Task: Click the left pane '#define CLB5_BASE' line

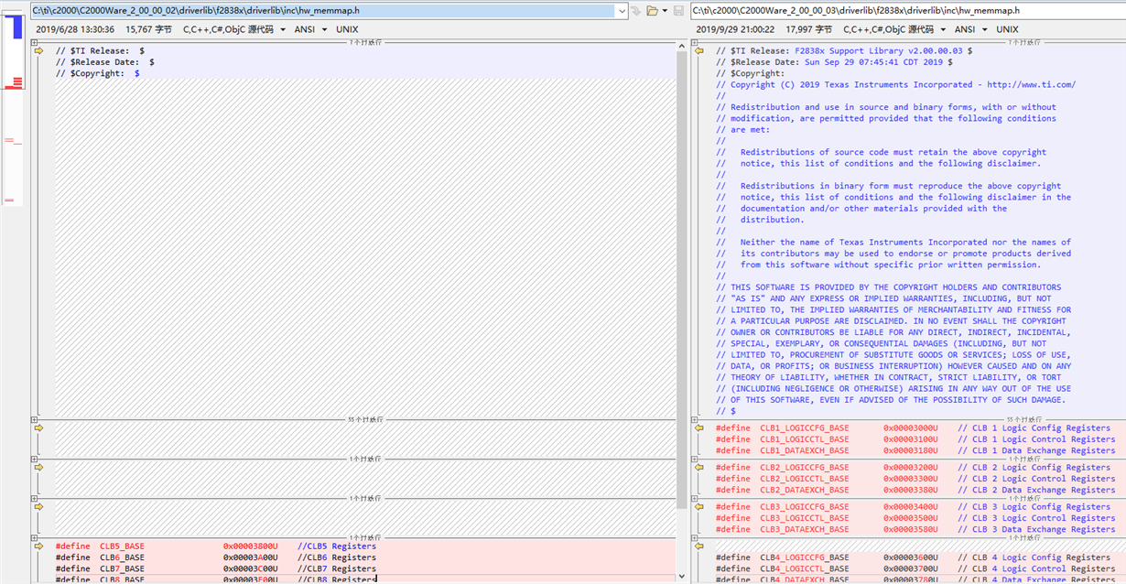Action: (215, 546)
